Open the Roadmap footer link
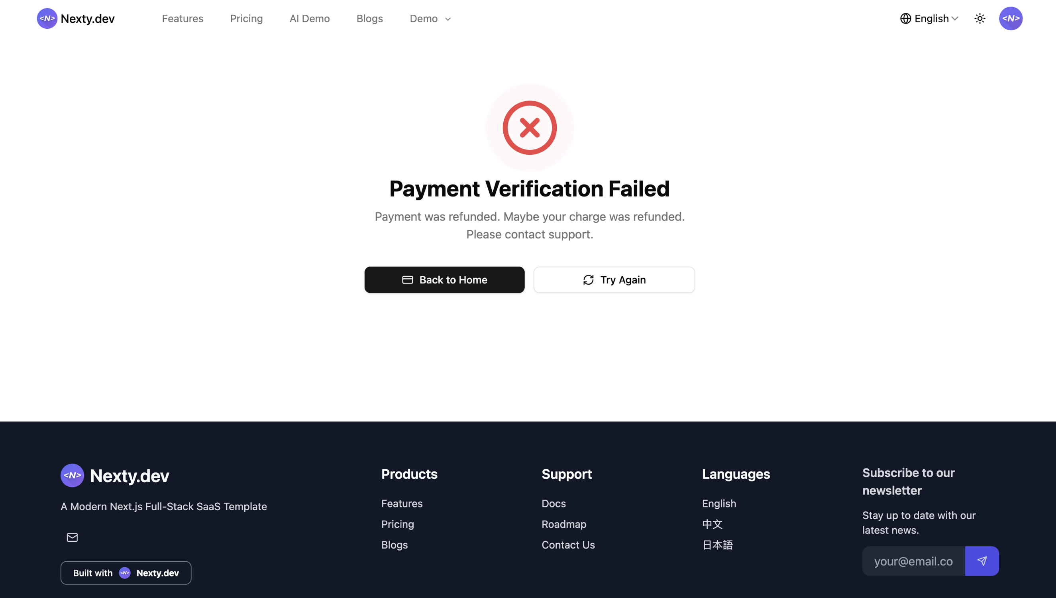This screenshot has height=598, width=1056. (x=563, y=524)
